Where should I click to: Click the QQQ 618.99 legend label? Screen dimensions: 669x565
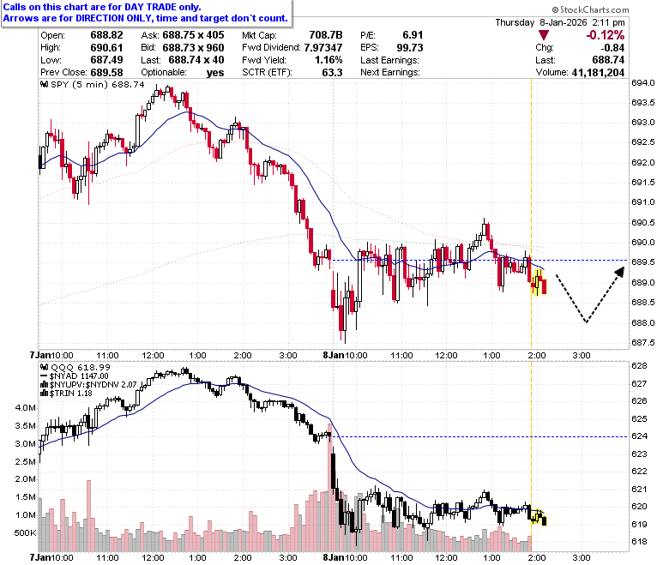(x=81, y=367)
